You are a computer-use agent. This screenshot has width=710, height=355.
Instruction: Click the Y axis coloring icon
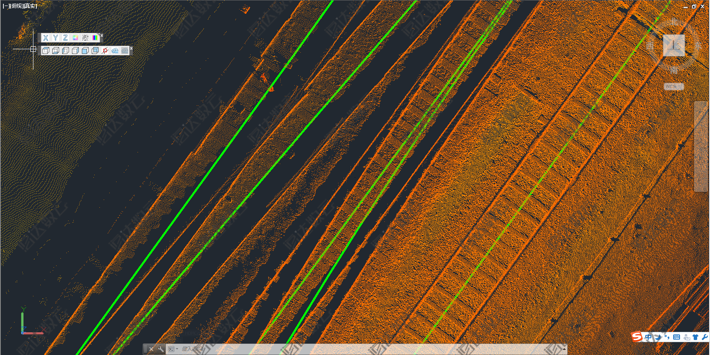pyautogui.click(x=55, y=38)
